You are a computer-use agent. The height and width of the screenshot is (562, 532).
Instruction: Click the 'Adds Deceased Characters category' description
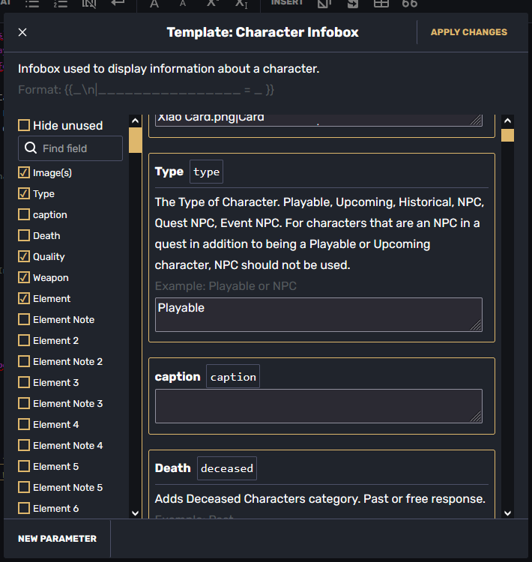[x=320, y=499]
